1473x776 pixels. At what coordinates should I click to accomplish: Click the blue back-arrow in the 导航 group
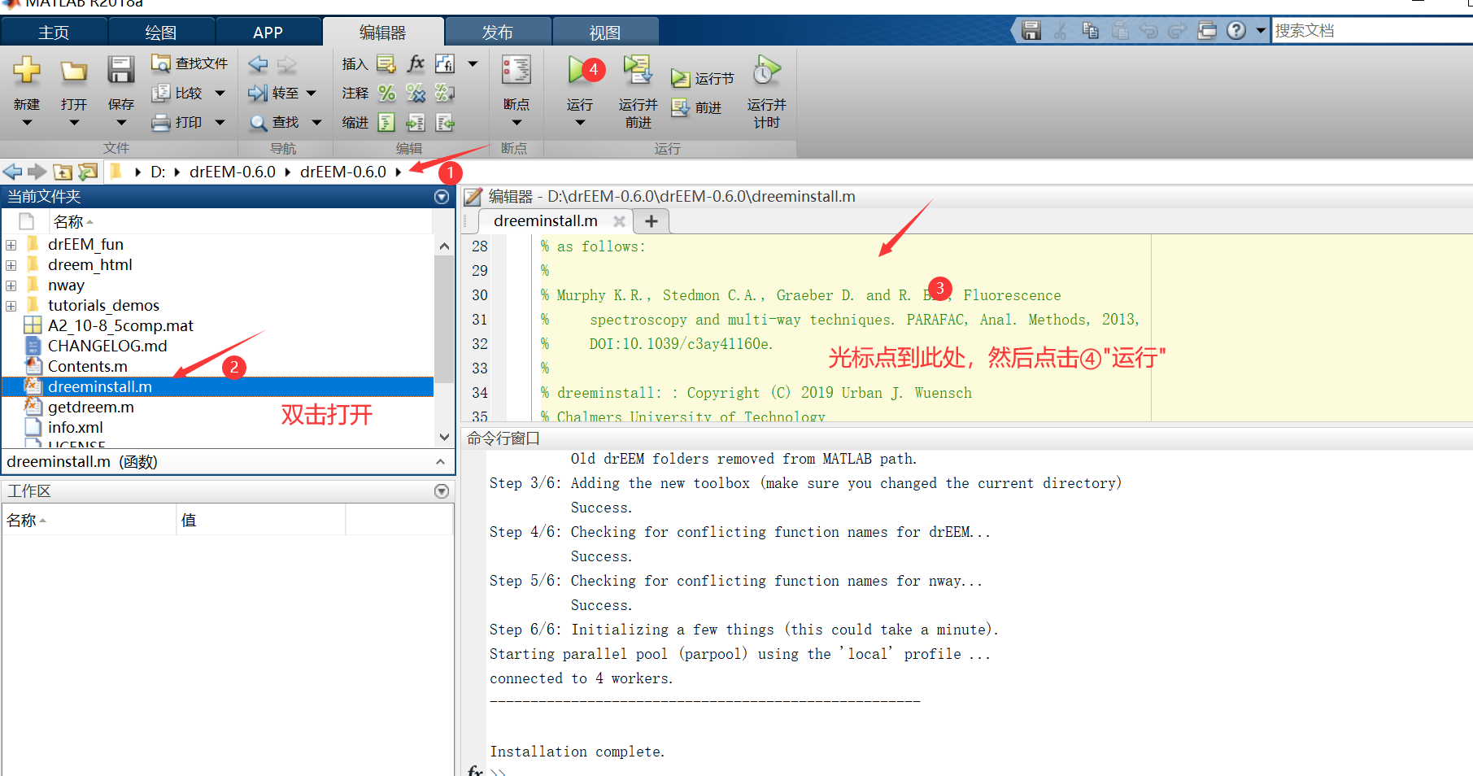(258, 64)
